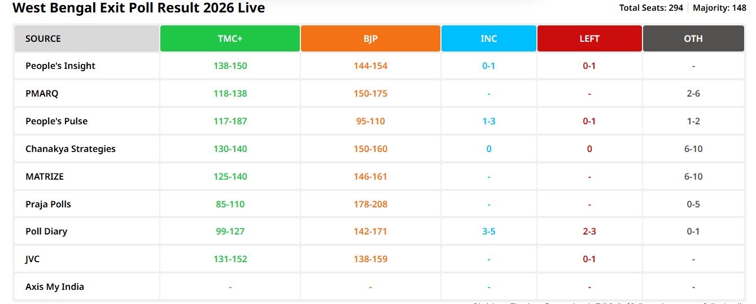Viewport: 756px width, 304px height.
Task: Click the green TMC+ column header
Action: point(230,38)
